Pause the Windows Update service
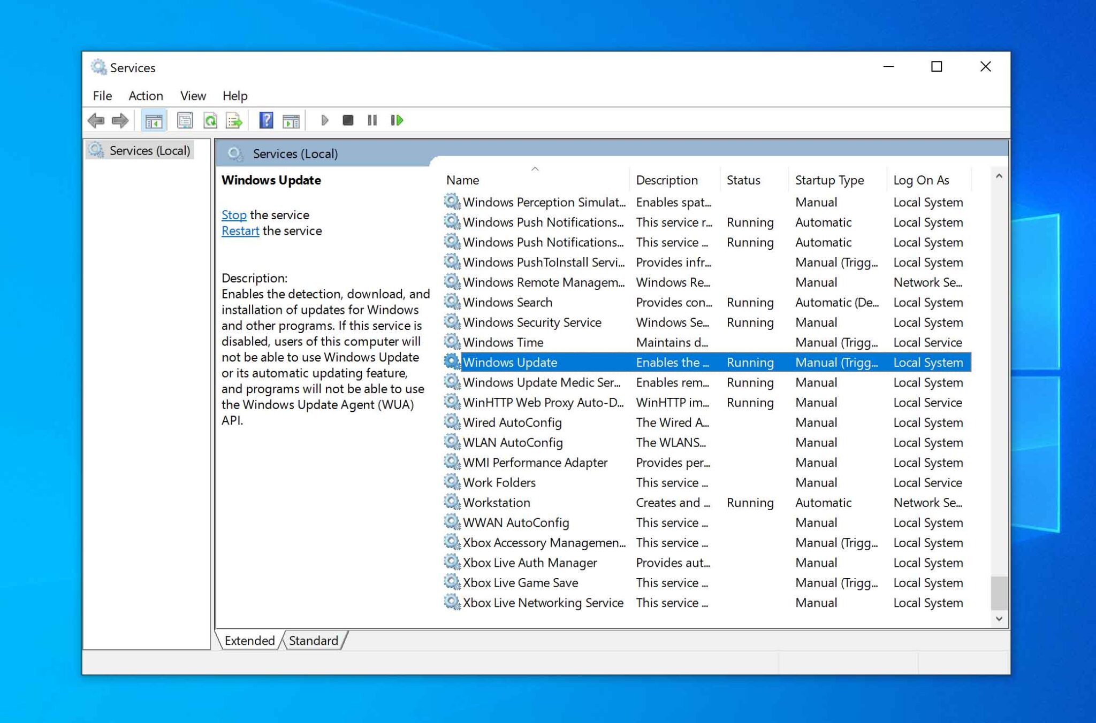The image size is (1096, 723). click(372, 120)
